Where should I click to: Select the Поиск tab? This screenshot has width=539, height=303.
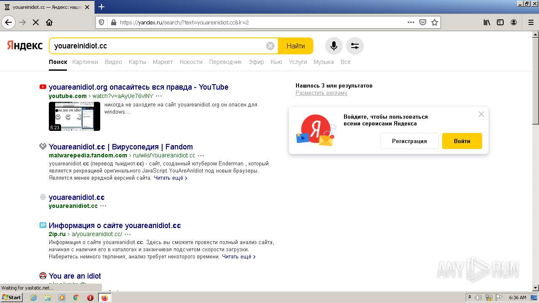point(58,62)
